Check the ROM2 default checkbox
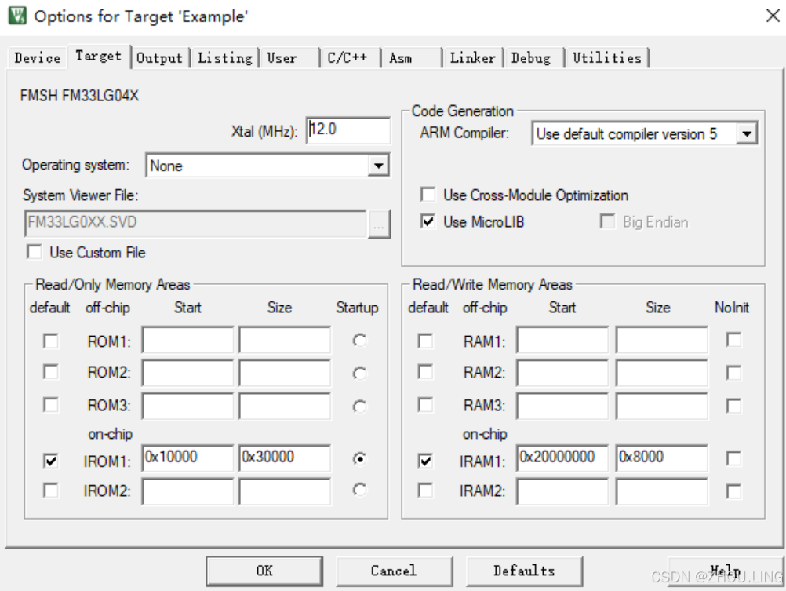The image size is (786, 591). (x=51, y=372)
